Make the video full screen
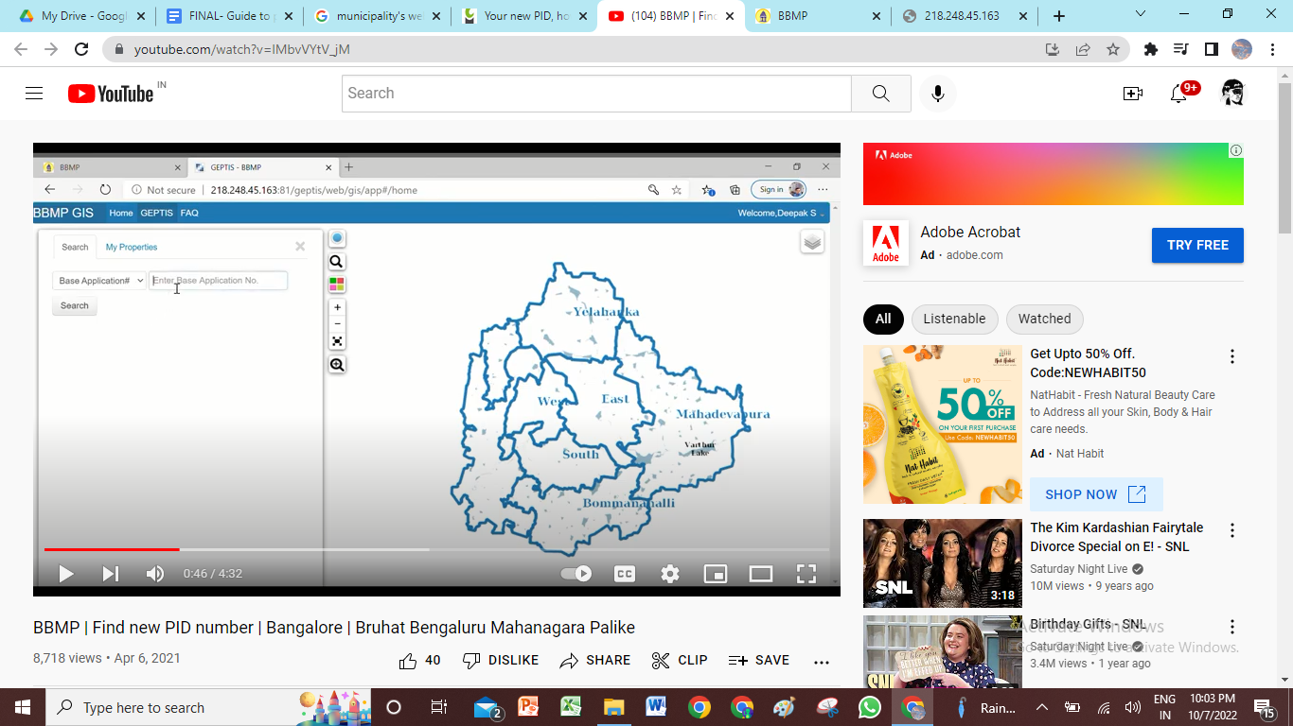Screen dimensions: 1293x726 pos(806,573)
